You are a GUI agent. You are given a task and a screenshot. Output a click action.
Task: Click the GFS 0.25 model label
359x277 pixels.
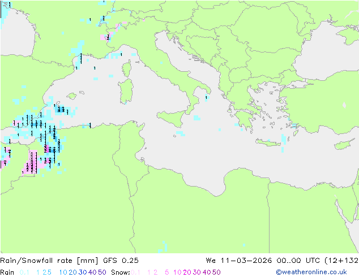(x=121, y=261)
